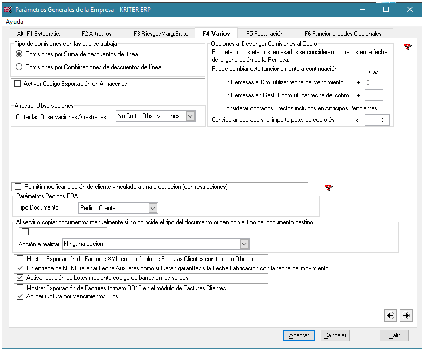424x351 pixels.
Task: Click the Salir button
Action: click(x=394, y=335)
